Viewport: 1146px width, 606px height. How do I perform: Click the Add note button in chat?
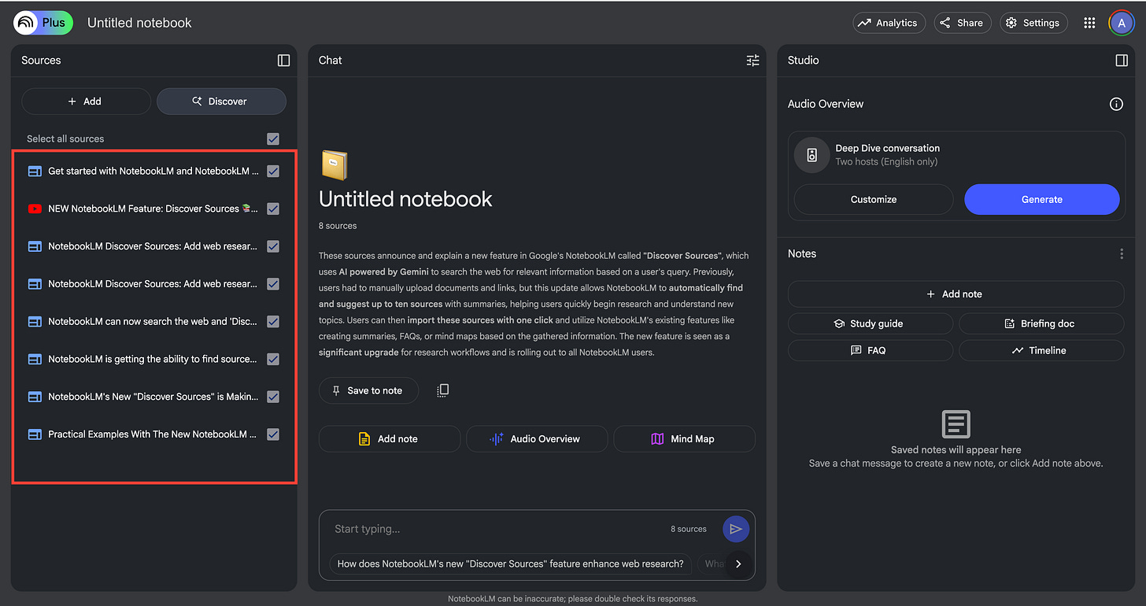click(390, 439)
